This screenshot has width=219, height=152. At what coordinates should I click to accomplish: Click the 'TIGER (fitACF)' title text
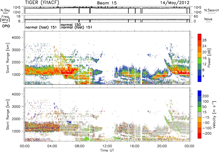coord(42,2)
